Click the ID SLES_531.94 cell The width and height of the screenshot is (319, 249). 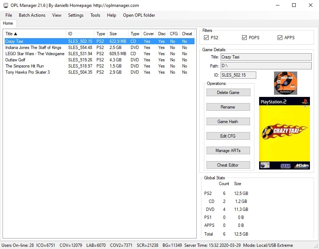tap(80, 54)
